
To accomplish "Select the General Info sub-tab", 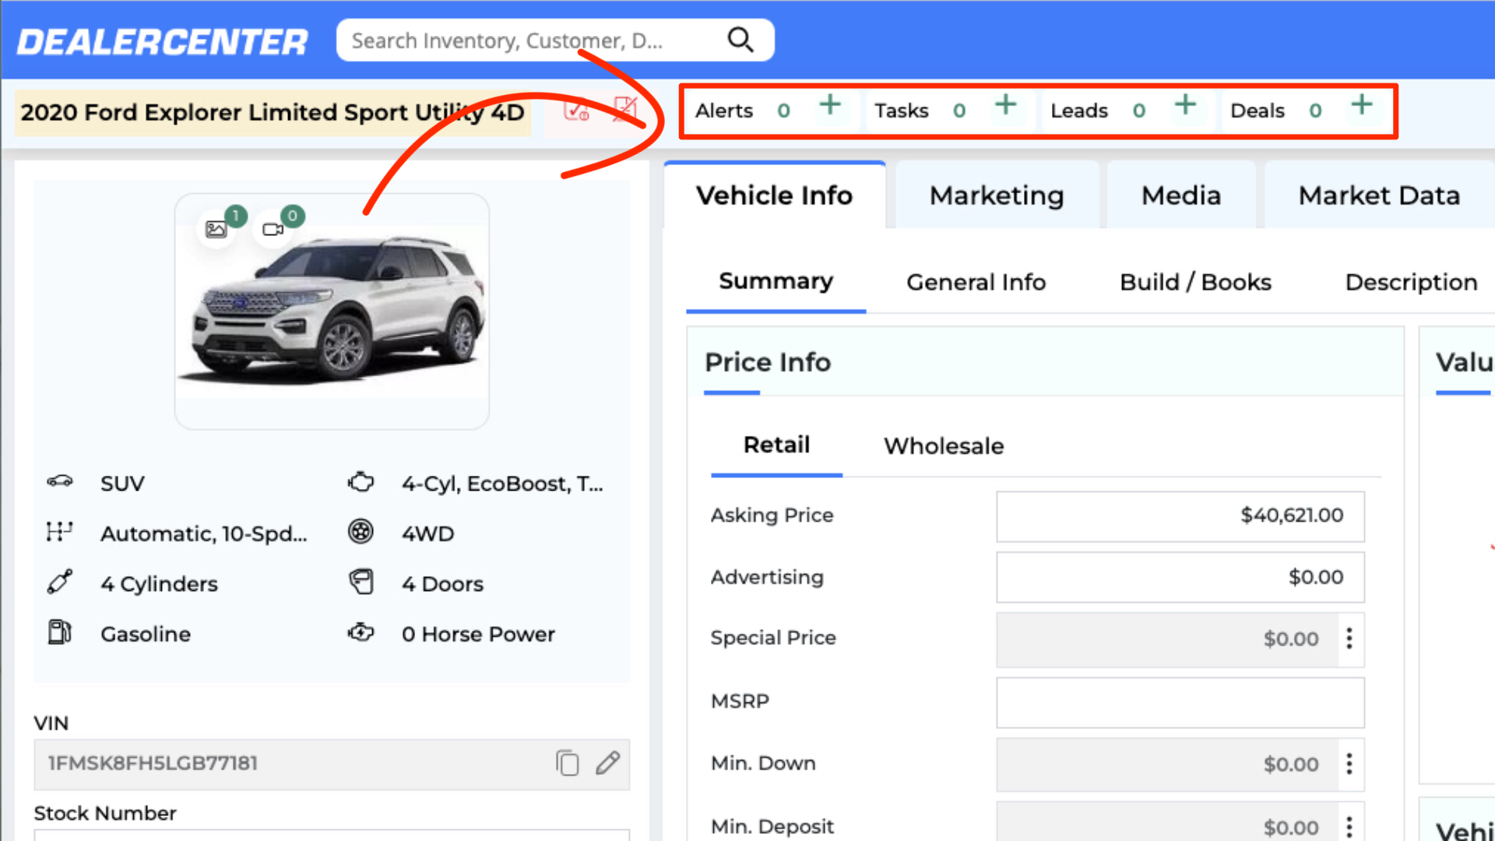I will point(976,282).
